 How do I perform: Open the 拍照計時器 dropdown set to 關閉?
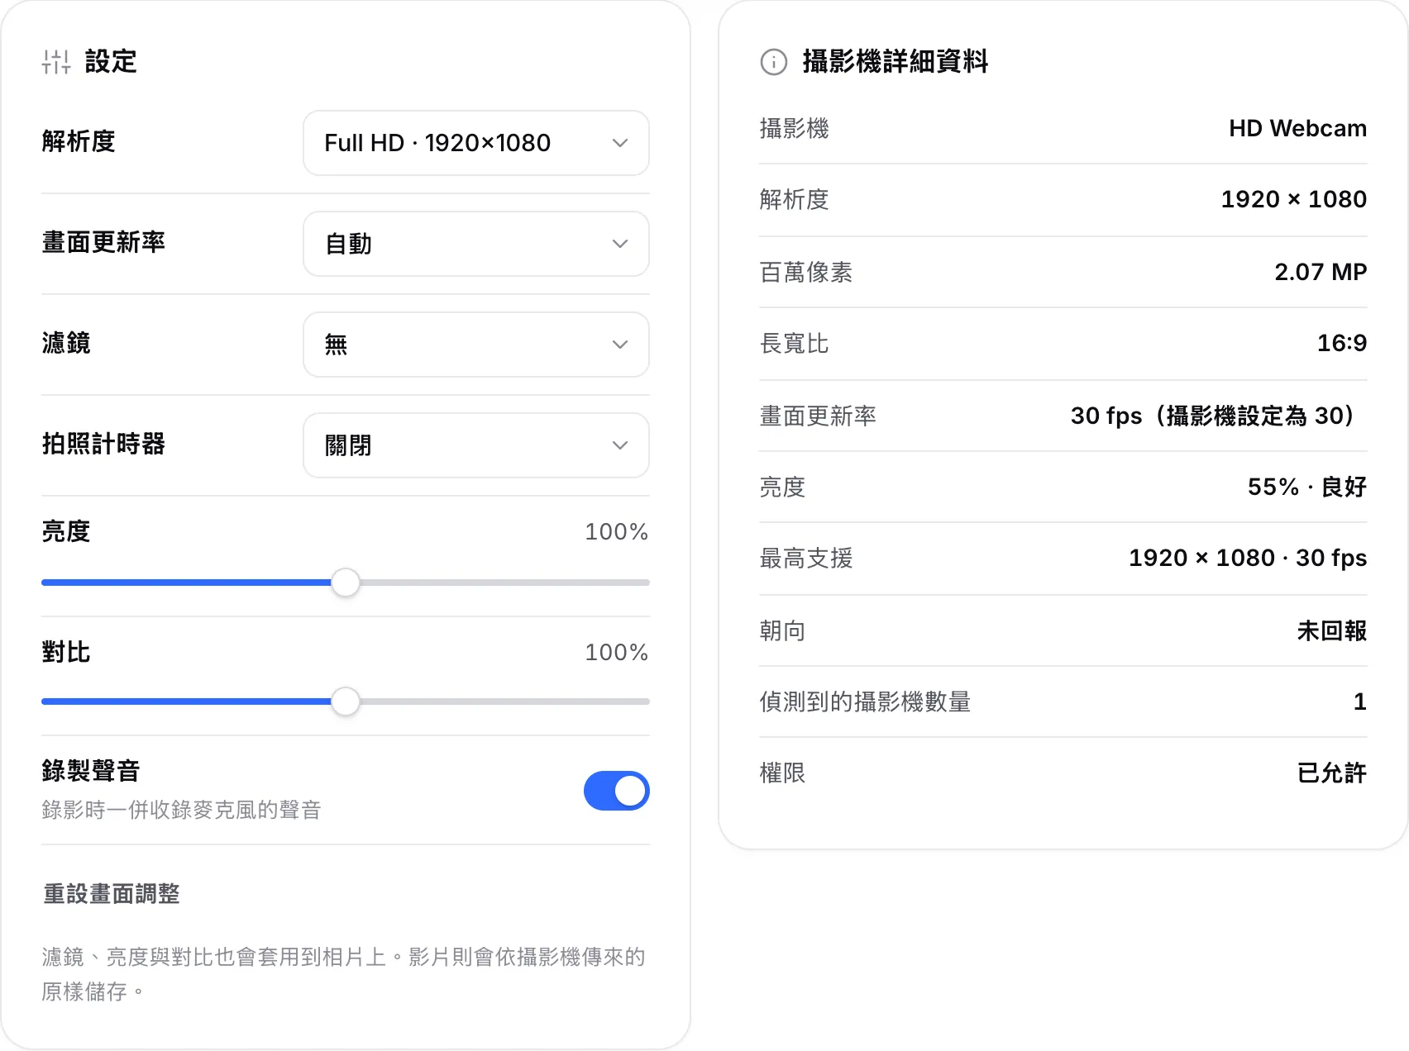pyautogui.click(x=476, y=445)
